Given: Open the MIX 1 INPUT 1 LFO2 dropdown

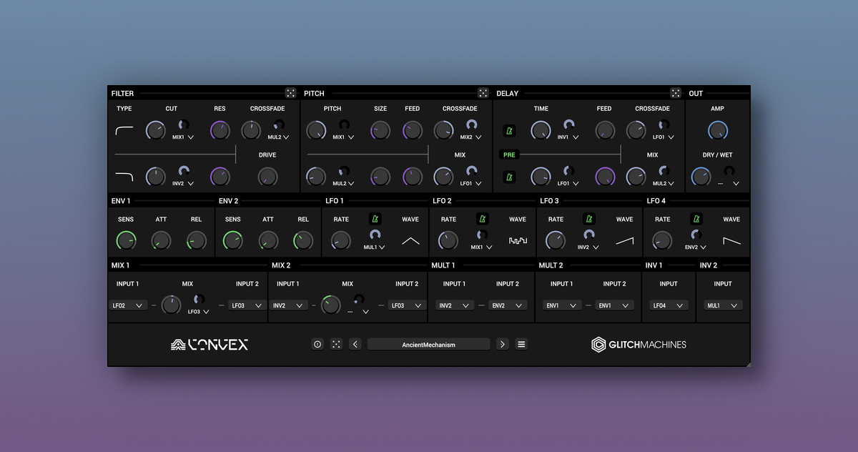Looking at the screenshot, I should click(129, 305).
